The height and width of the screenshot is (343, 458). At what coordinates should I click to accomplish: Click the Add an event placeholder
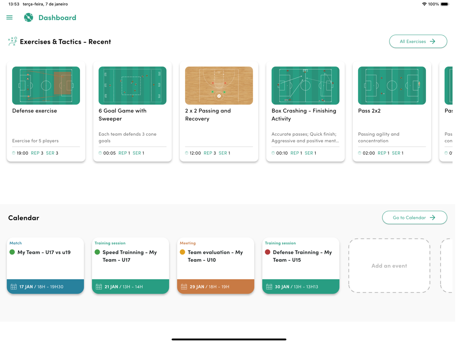389,266
